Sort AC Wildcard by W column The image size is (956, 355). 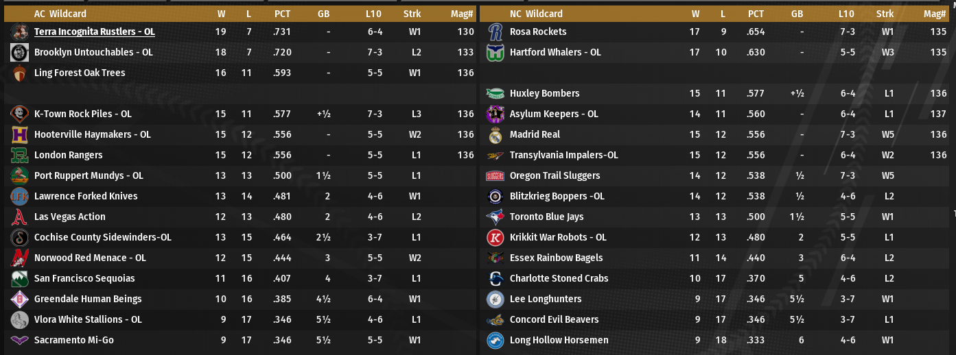221,14
